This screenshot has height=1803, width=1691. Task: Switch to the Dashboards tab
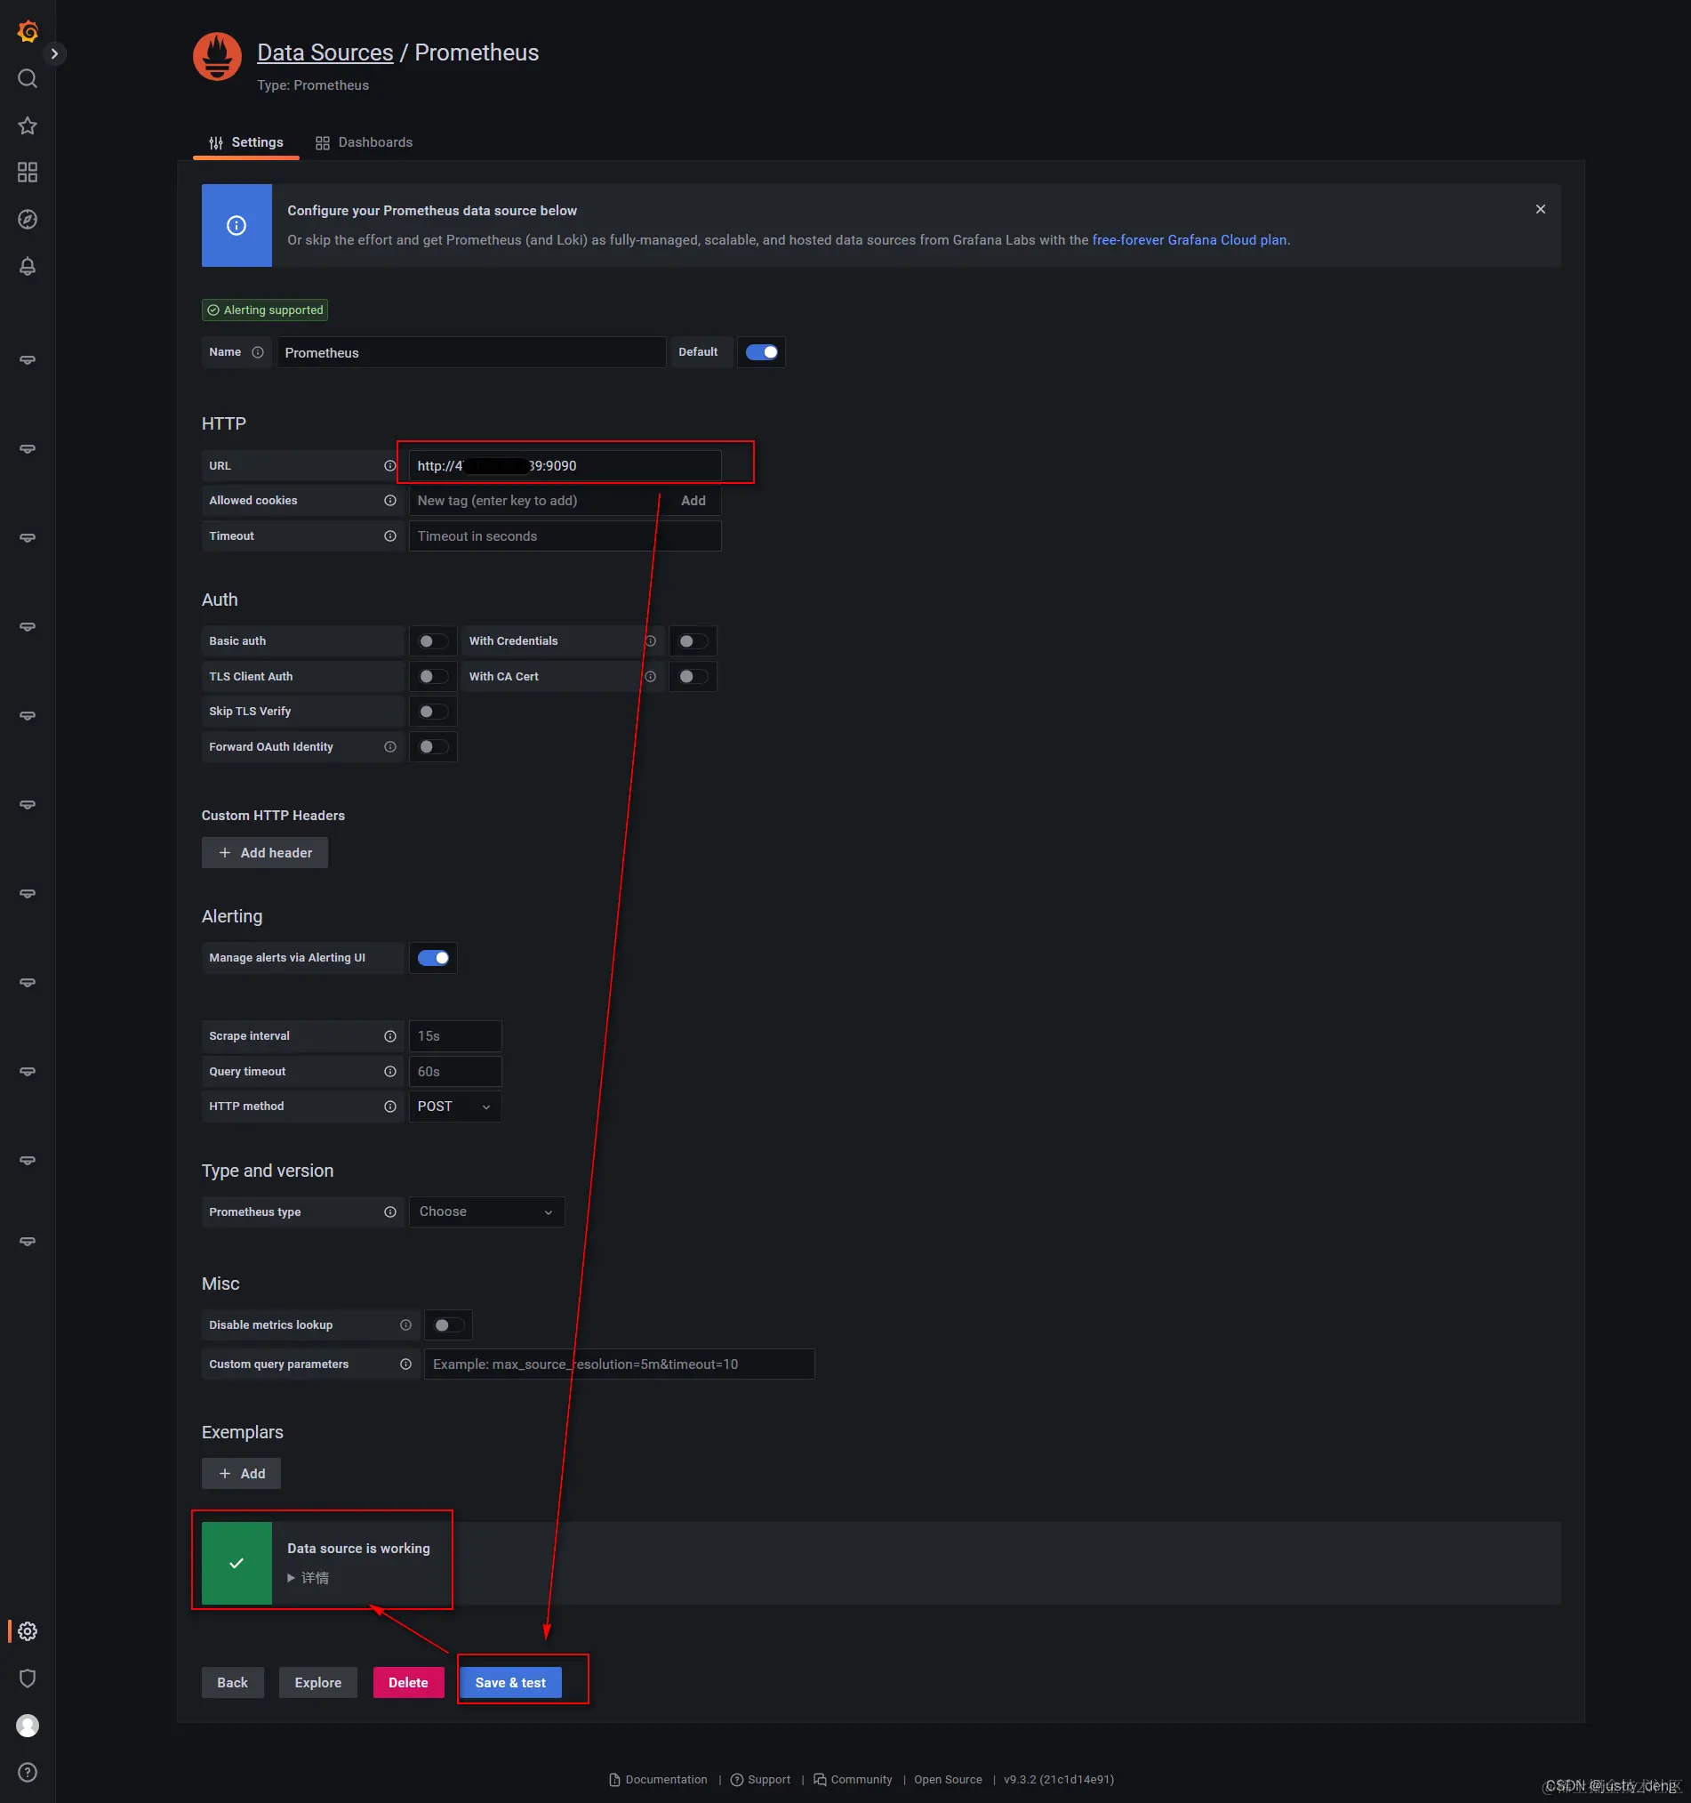(x=364, y=142)
